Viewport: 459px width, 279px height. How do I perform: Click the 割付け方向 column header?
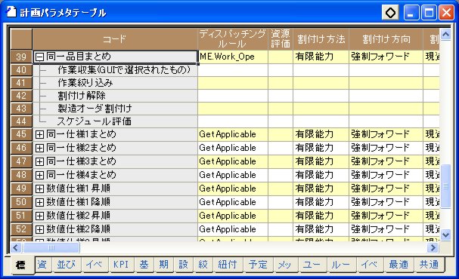tap(386, 39)
